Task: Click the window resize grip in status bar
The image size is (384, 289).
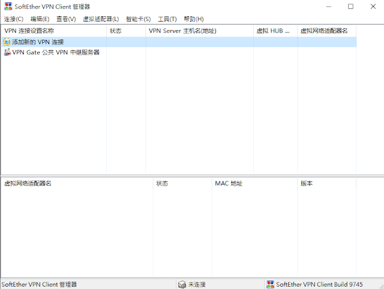Action: point(382,287)
